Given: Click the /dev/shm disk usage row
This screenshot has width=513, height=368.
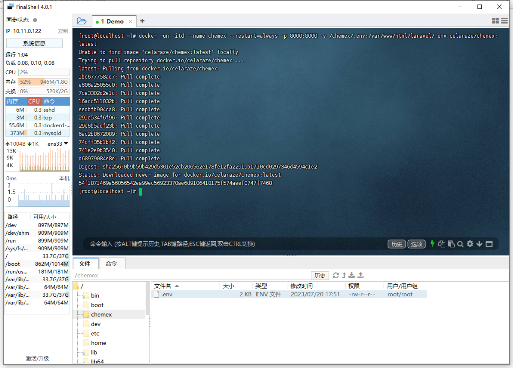Looking at the screenshot, I should click(37, 233).
